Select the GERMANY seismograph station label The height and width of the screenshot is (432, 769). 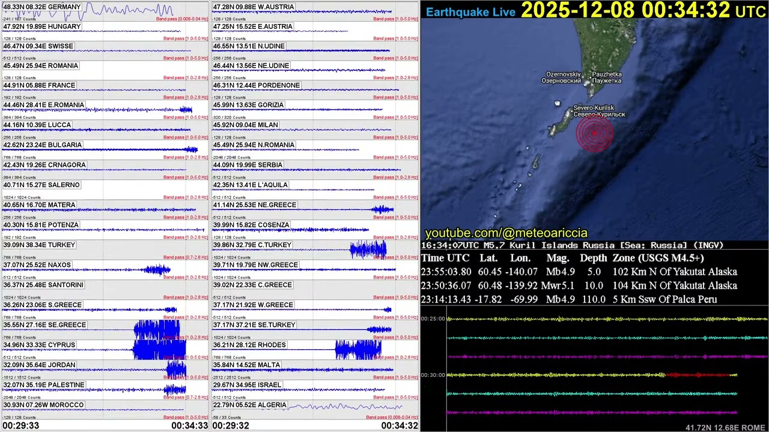(41, 7)
